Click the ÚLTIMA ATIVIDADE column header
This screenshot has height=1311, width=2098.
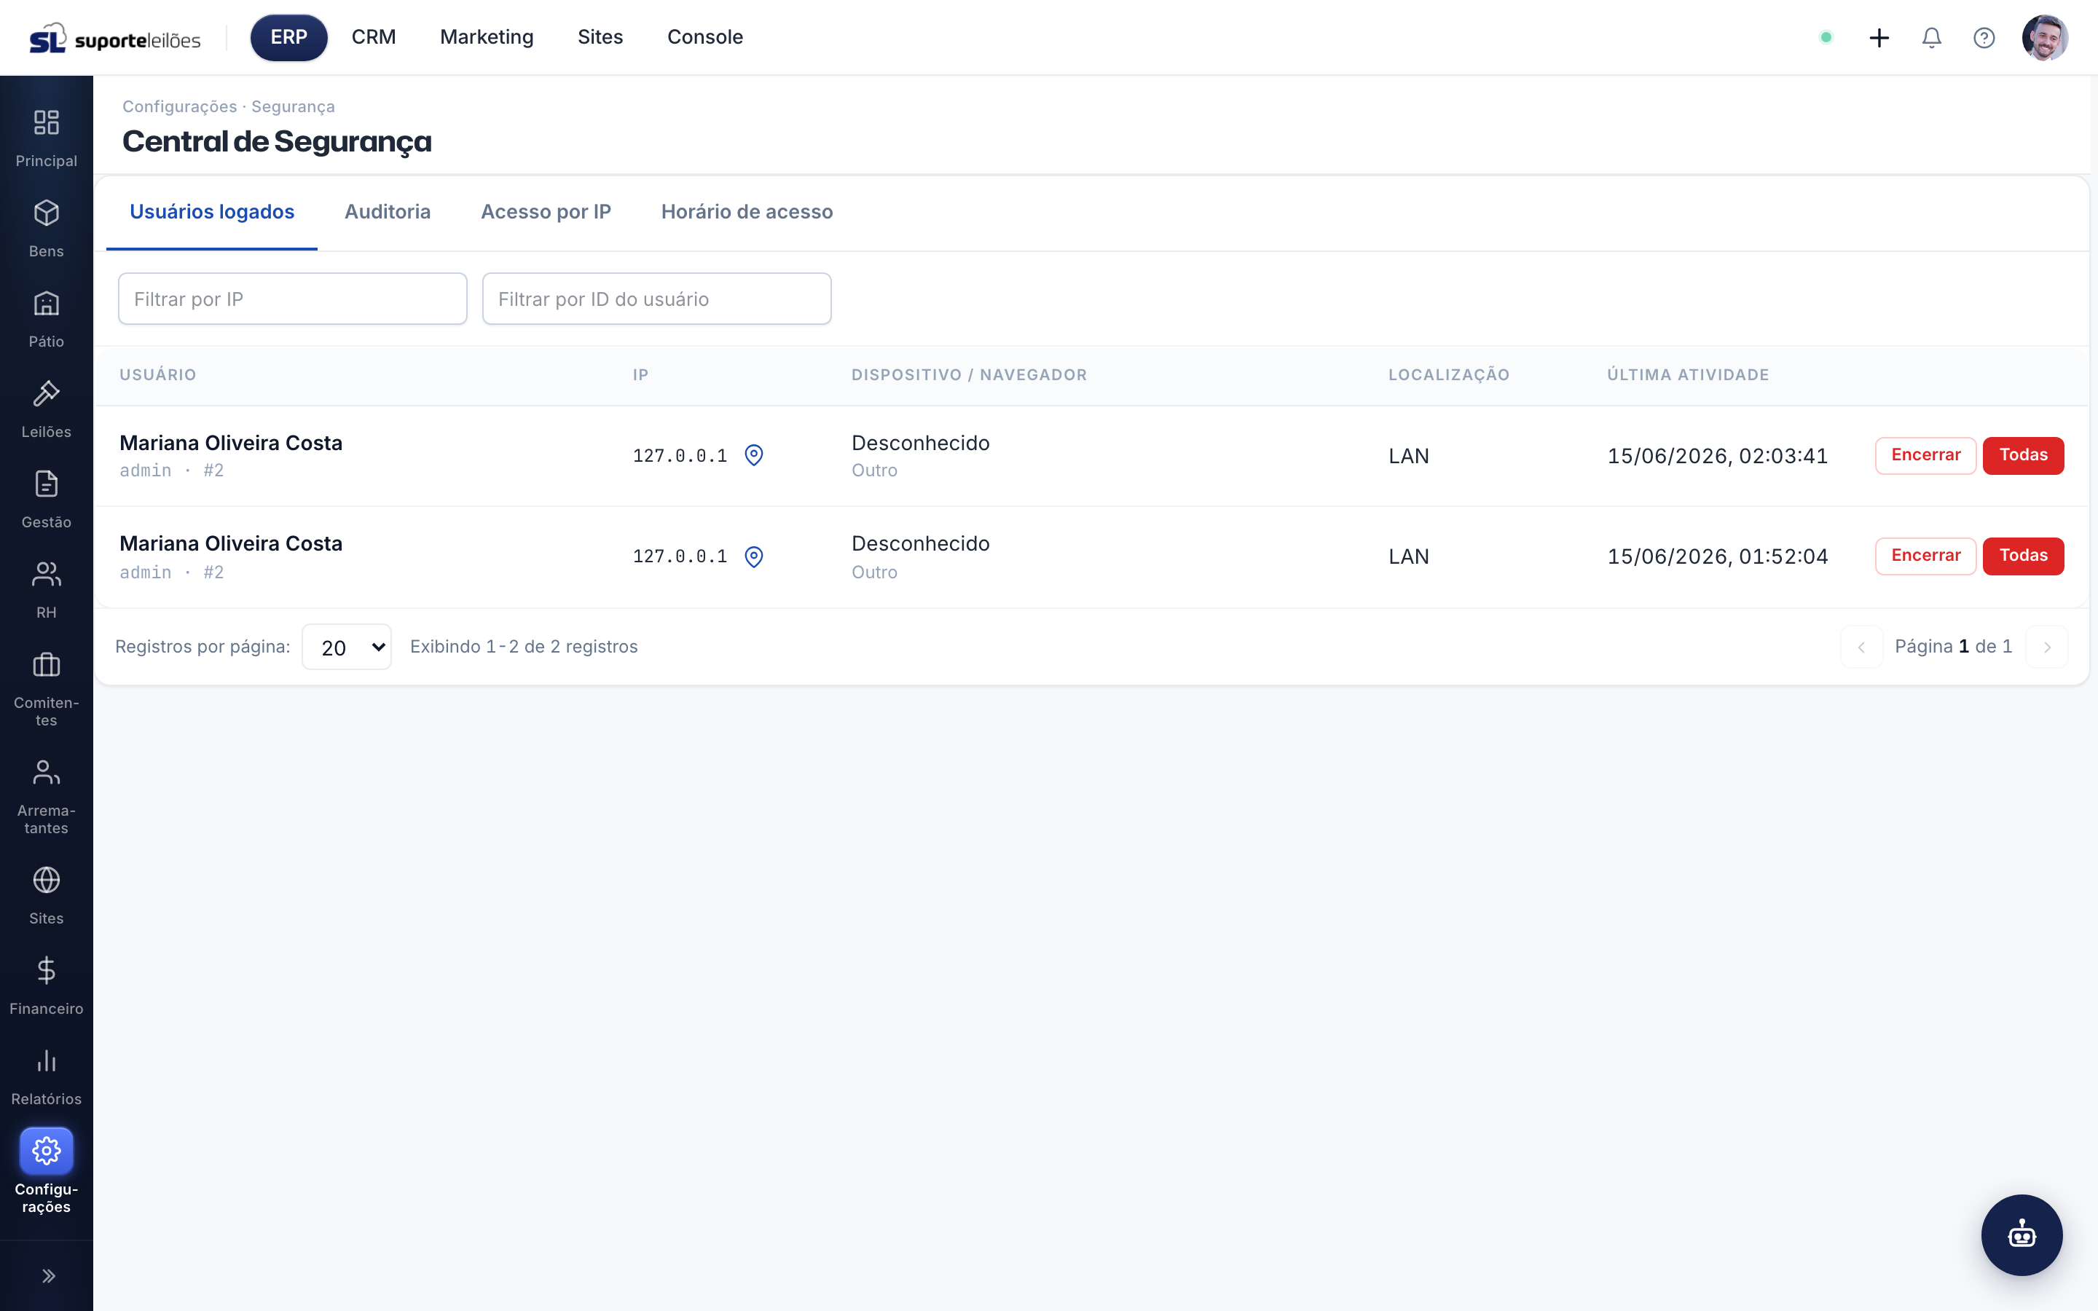[x=1687, y=374]
